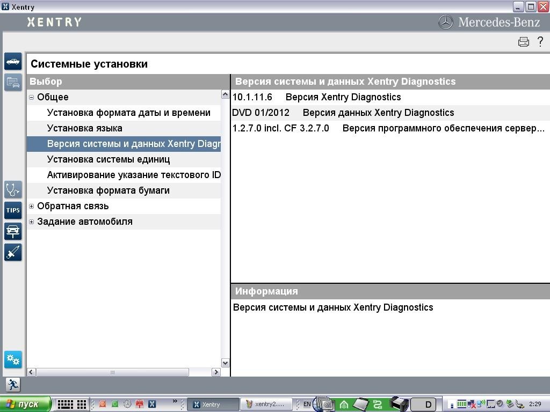
Task: Click the tree scrollbar down arrow
Action: 225,363
